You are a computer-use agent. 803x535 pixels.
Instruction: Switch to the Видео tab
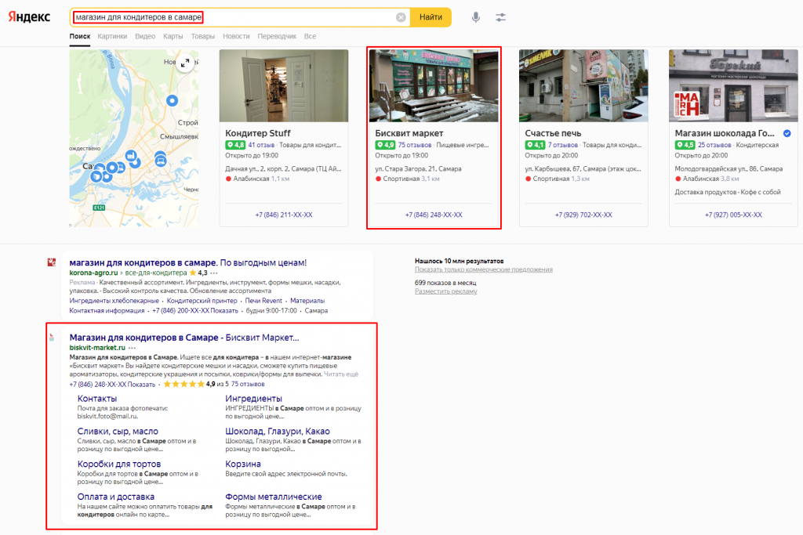[x=145, y=36]
